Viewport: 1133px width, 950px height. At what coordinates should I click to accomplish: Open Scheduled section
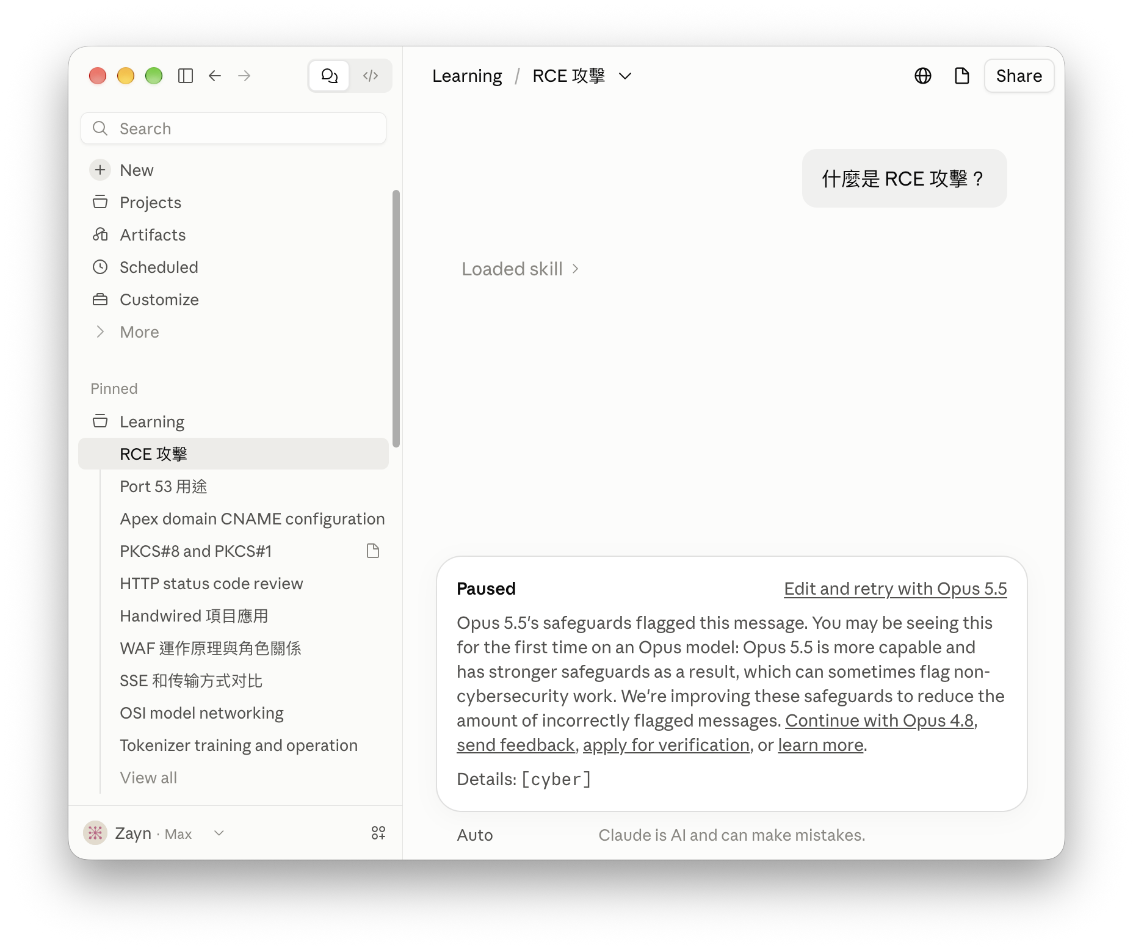click(x=233, y=267)
